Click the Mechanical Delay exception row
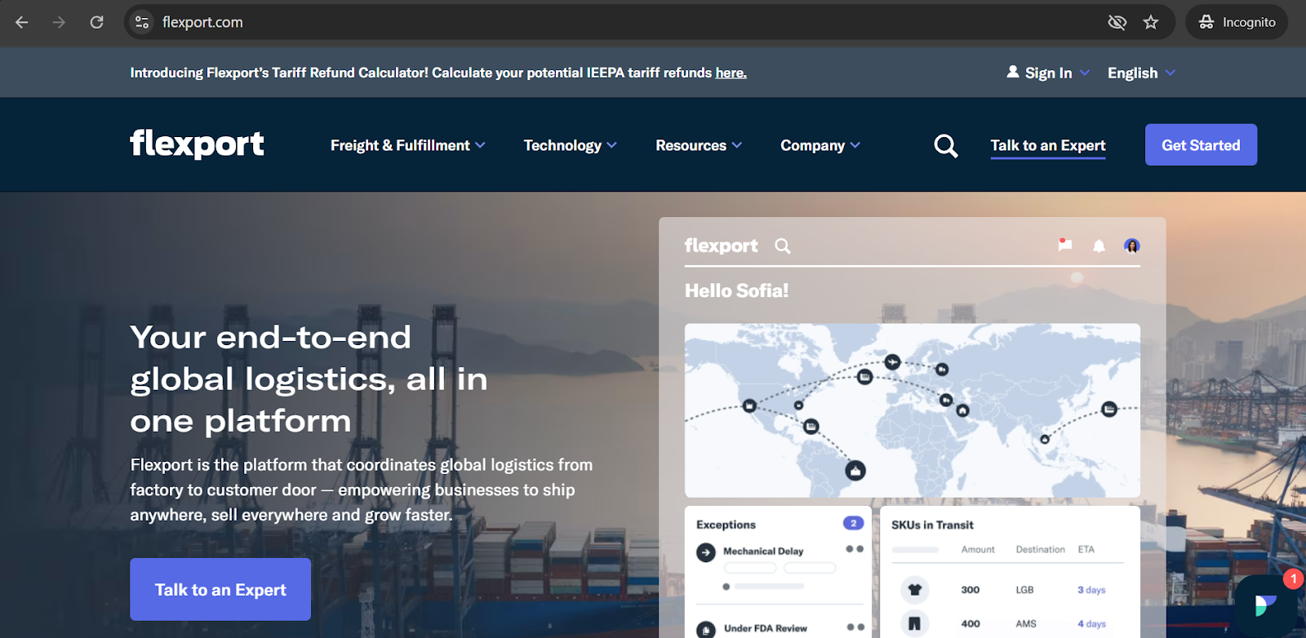Viewport: 1306px width, 638px height. tap(779, 567)
